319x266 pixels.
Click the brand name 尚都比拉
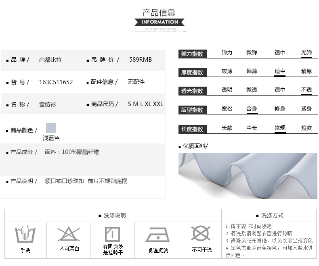(x=50, y=60)
